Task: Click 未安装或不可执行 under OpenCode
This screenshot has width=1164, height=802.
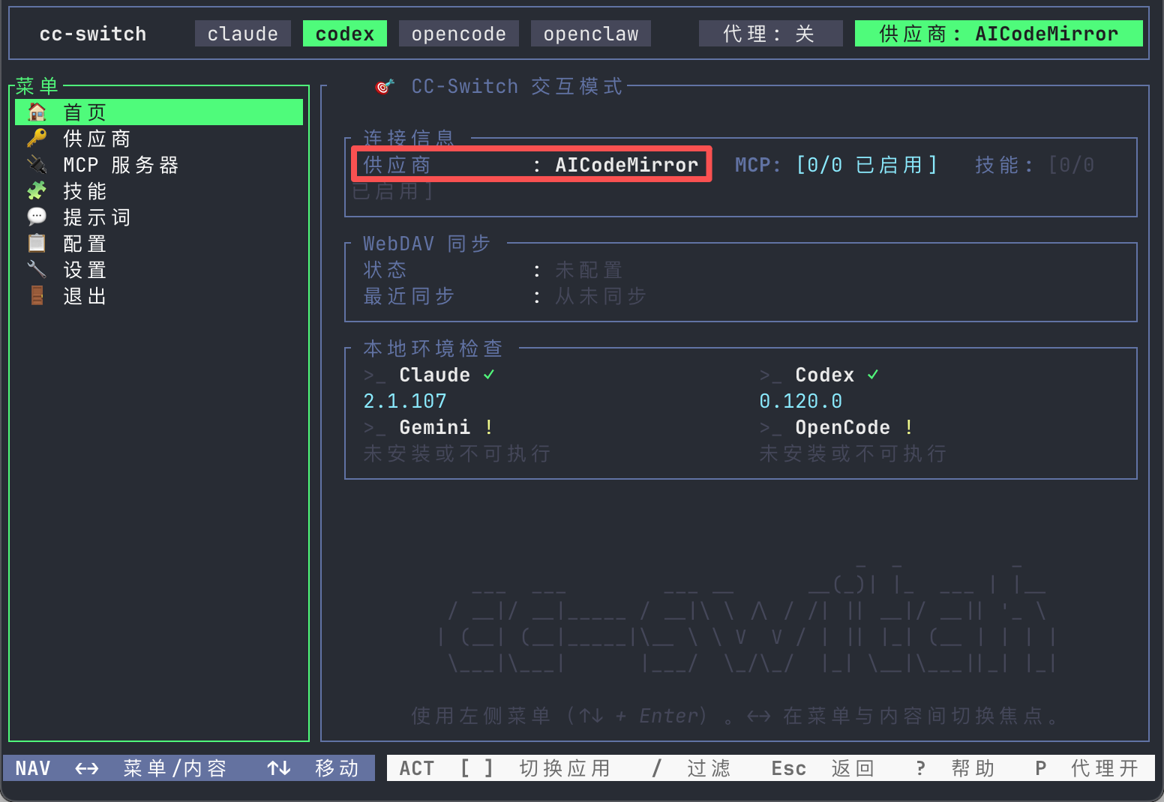Action: 853,453
